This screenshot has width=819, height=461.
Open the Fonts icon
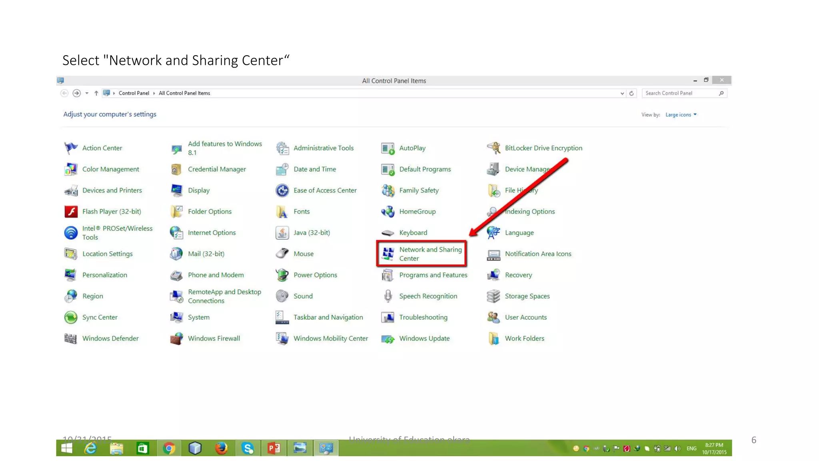tap(282, 212)
